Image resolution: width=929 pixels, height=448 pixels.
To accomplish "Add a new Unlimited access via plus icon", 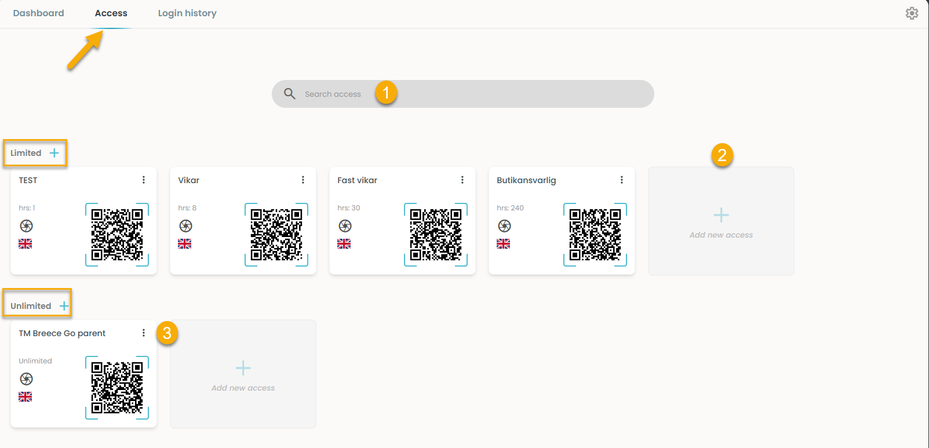I will [x=64, y=306].
